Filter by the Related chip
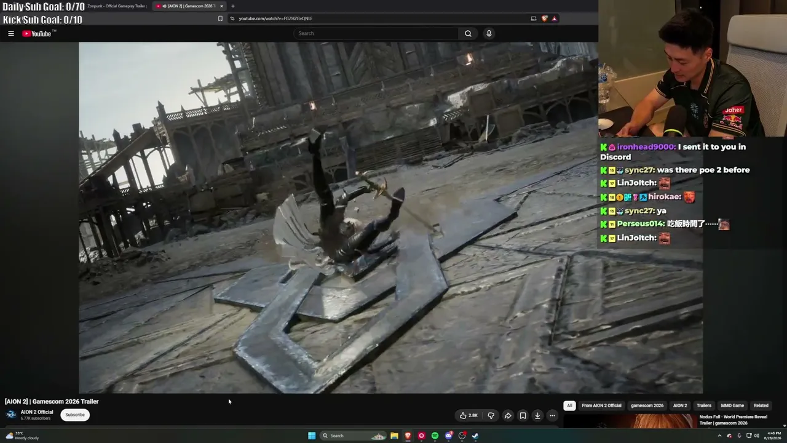The height and width of the screenshot is (443, 787). tap(761, 405)
